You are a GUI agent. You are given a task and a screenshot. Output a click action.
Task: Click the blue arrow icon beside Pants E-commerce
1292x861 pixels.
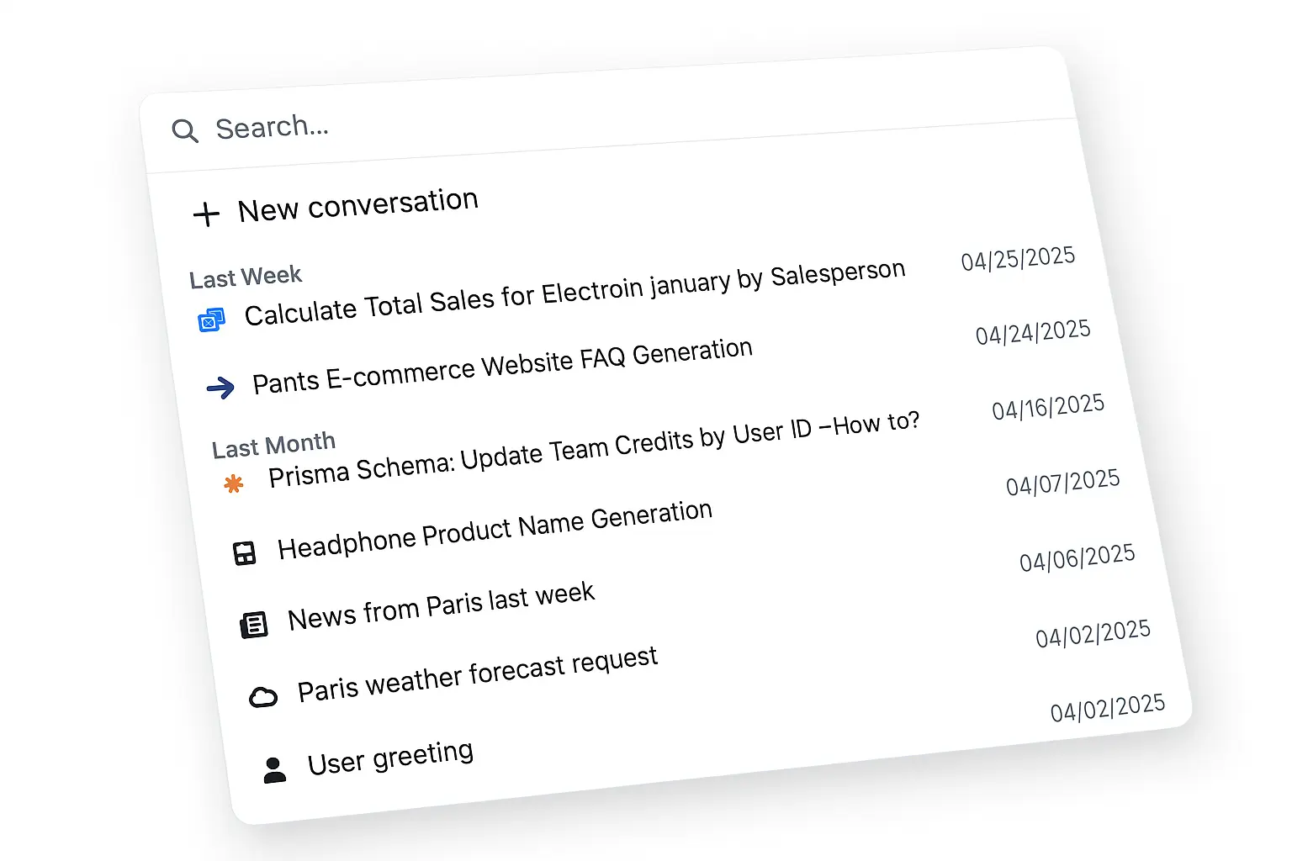[x=220, y=388]
